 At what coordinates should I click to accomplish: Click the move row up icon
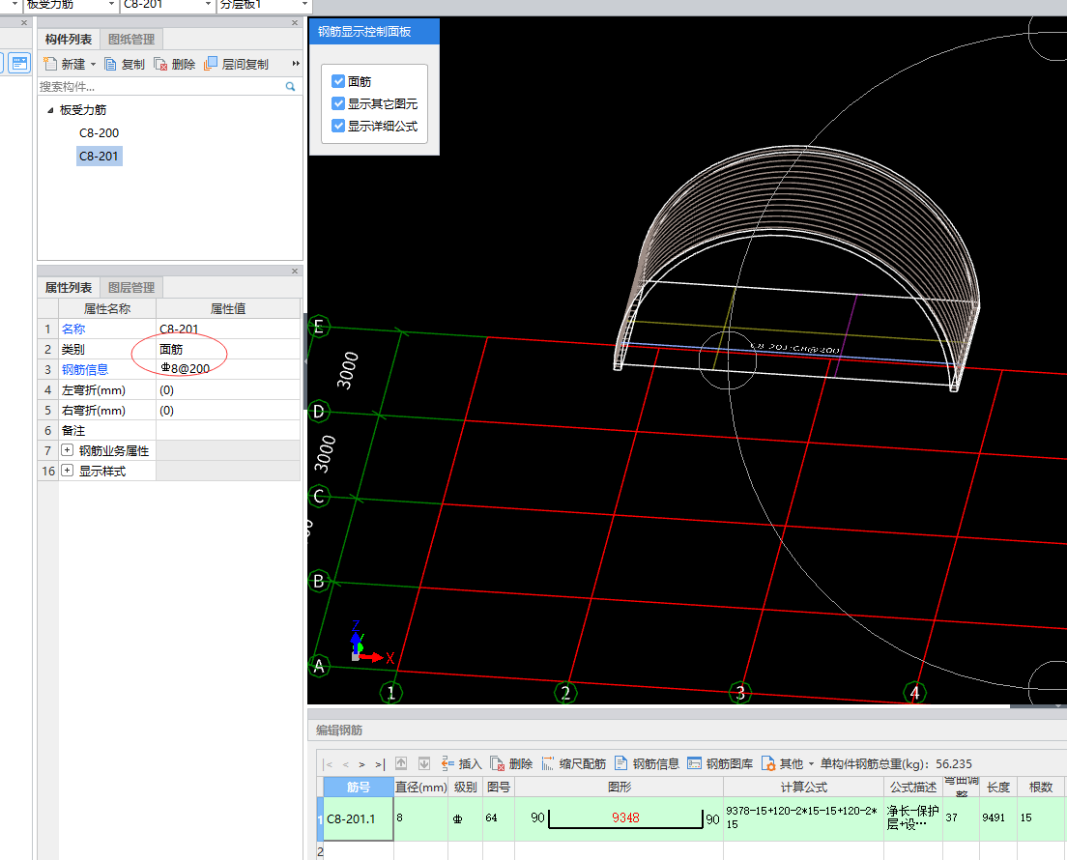pos(401,763)
